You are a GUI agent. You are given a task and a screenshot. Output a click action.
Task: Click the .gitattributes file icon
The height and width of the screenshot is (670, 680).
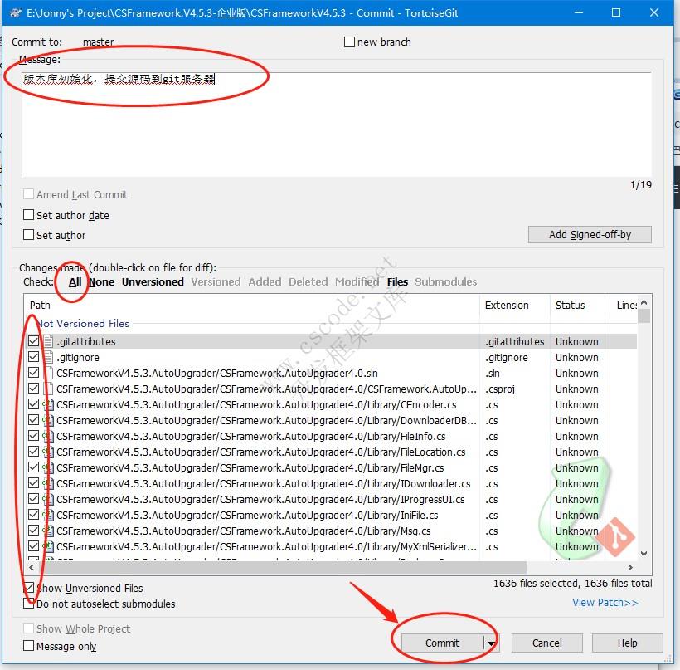pos(48,341)
